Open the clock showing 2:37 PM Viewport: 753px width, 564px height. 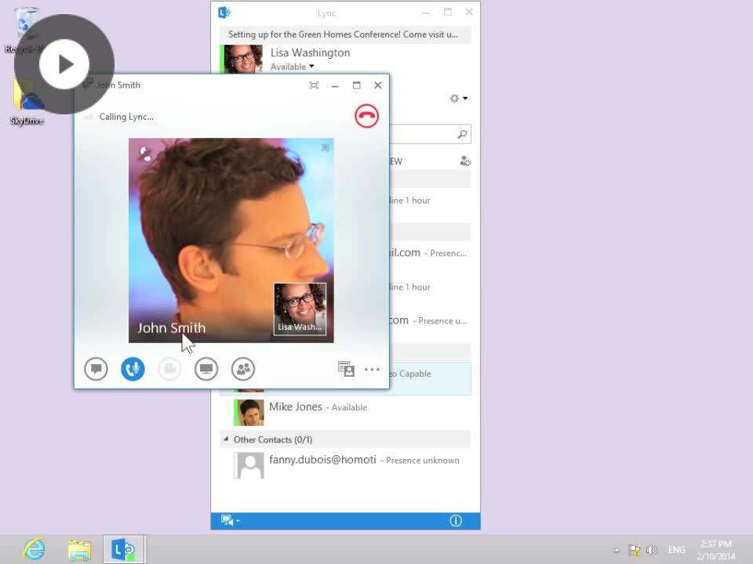point(715,550)
